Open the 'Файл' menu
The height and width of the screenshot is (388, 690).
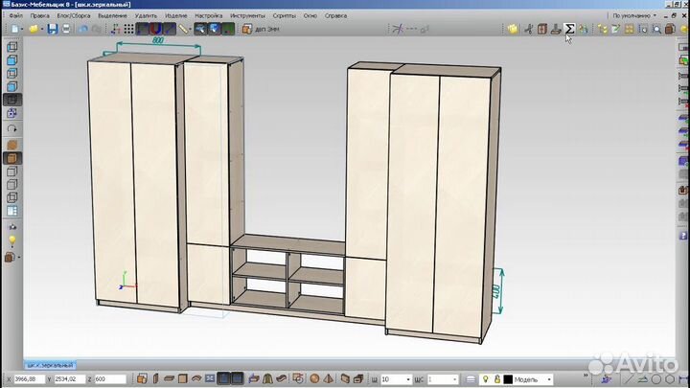[x=16, y=16]
